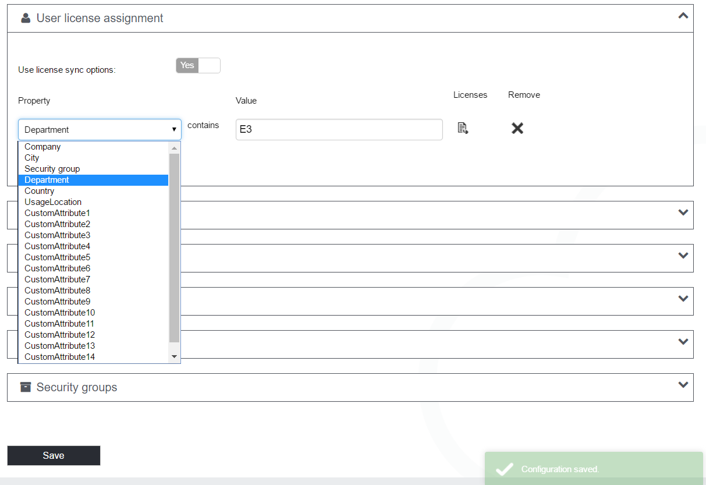Click the dropdown list scroll up arrow
706x485 pixels.
click(x=174, y=148)
